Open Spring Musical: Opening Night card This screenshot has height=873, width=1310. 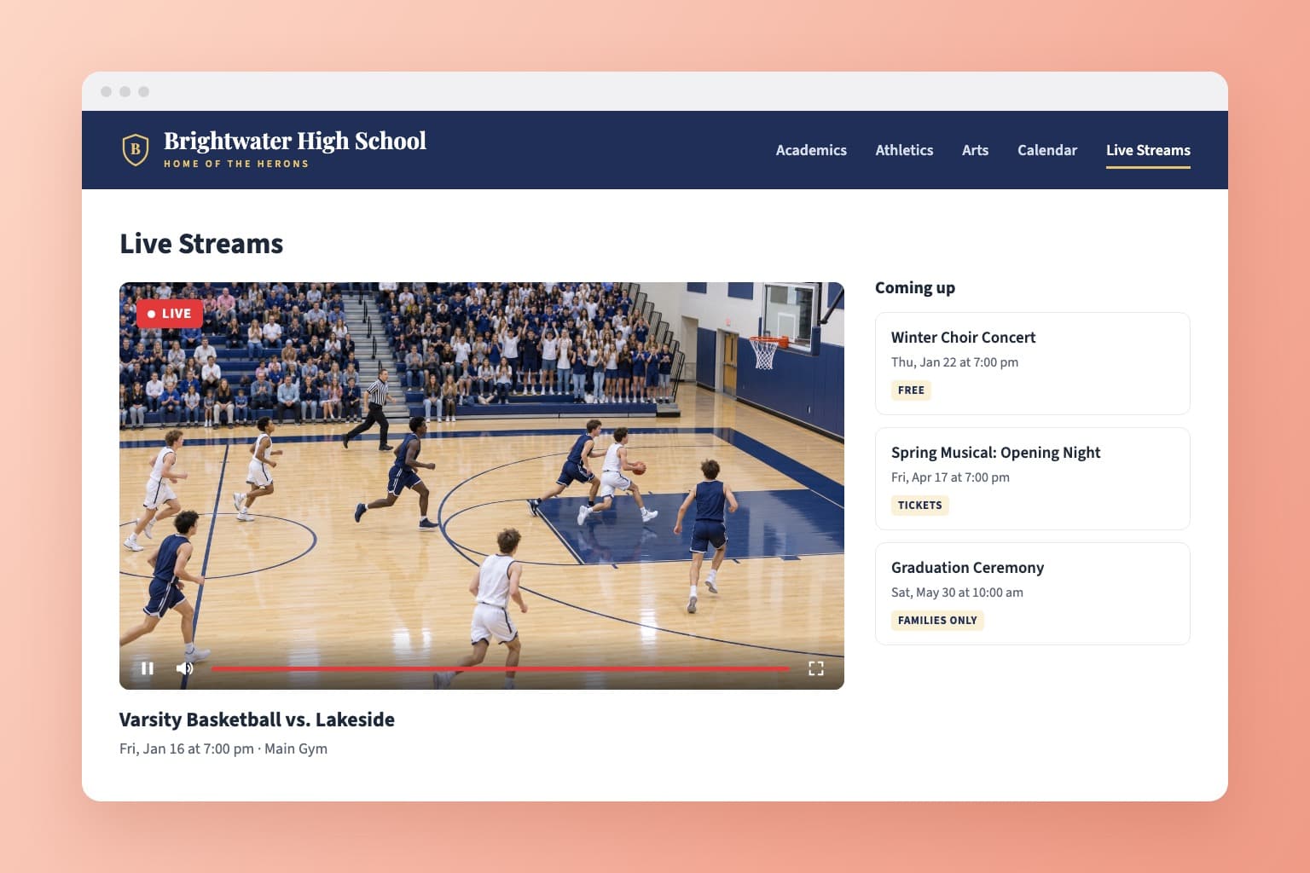[1033, 478]
